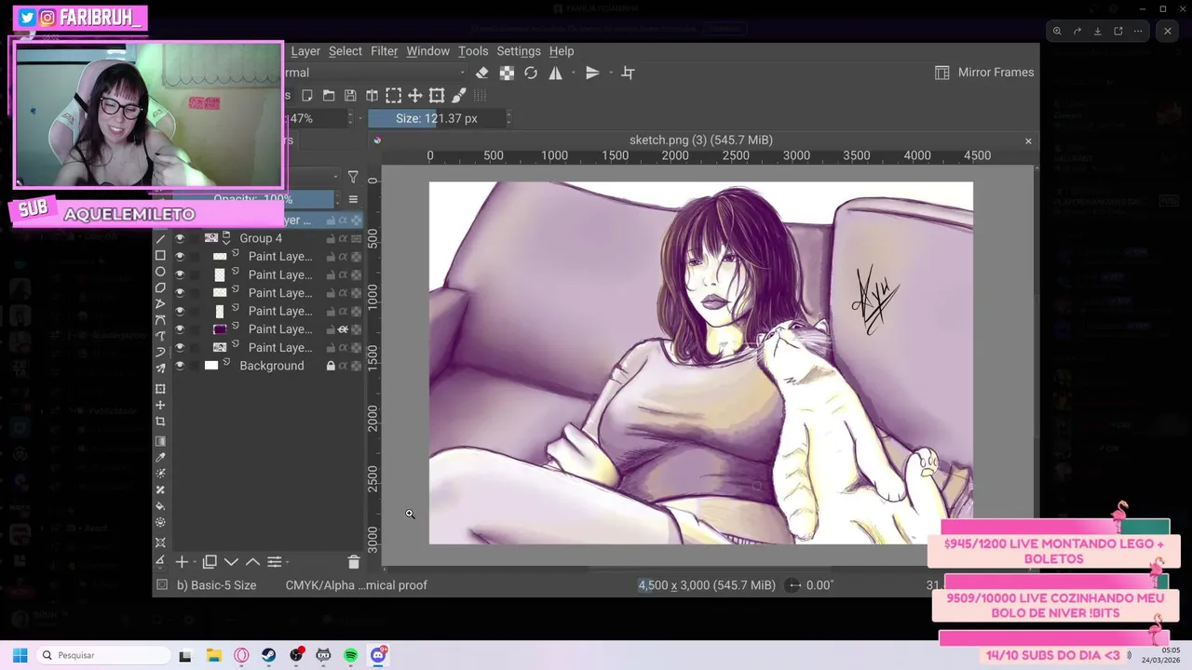The height and width of the screenshot is (670, 1192).
Task: Select the Bezier curve tool
Action: [160, 319]
